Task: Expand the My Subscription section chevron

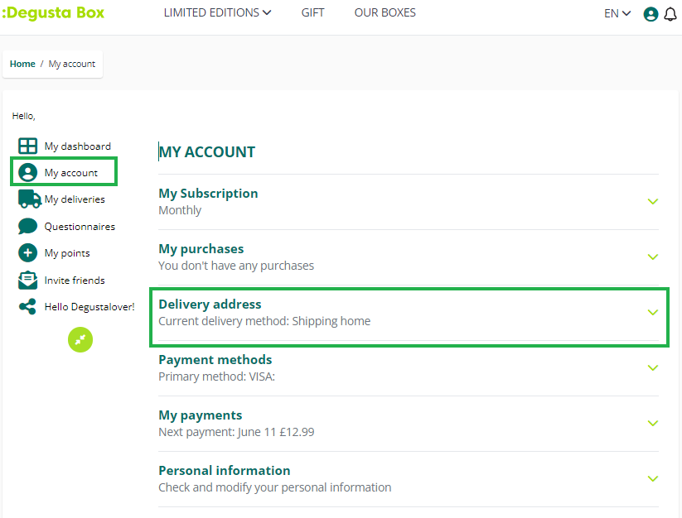Action: click(653, 202)
